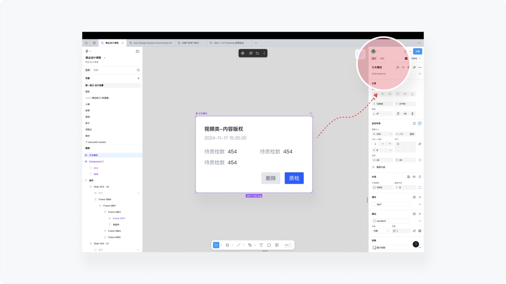The width and height of the screenshot is (506, 284).
Task: Select the Line tool
Action: pos(238,245)
